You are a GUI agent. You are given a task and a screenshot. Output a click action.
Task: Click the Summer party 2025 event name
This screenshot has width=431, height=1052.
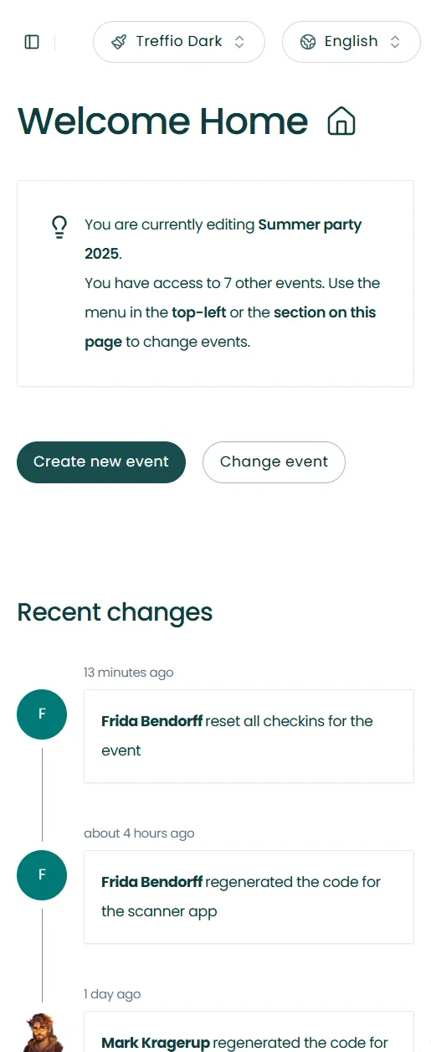223,239
